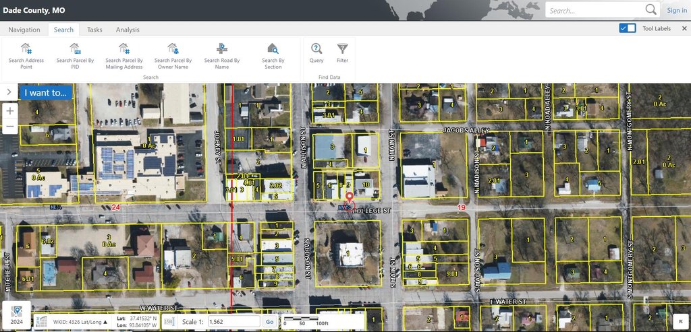Screen dimensions: 691x332
Task: Open Search By Section tool
Action: tap(273, 55)
